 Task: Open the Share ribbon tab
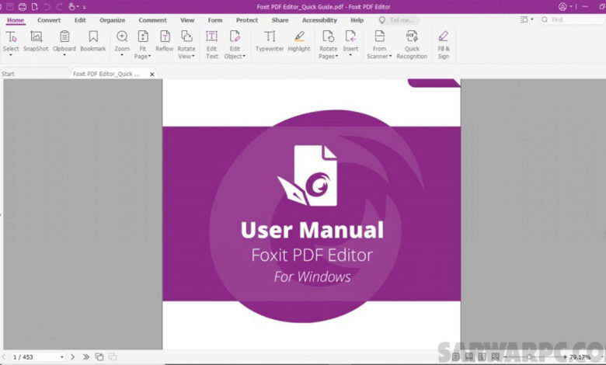click(x=280, y=20)
